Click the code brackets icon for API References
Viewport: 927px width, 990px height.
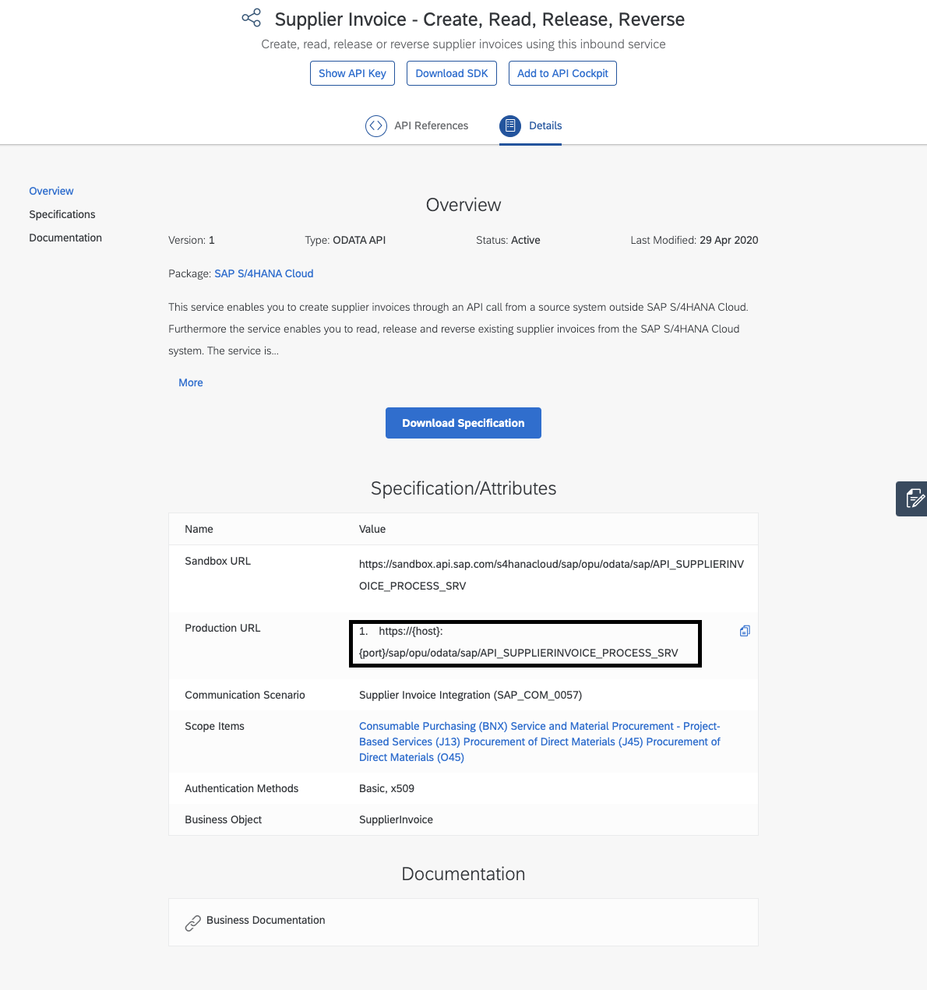click(375, 125)
